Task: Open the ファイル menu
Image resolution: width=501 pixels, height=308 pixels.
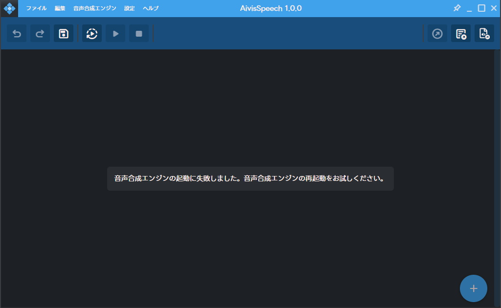Action: pos(36,8)
